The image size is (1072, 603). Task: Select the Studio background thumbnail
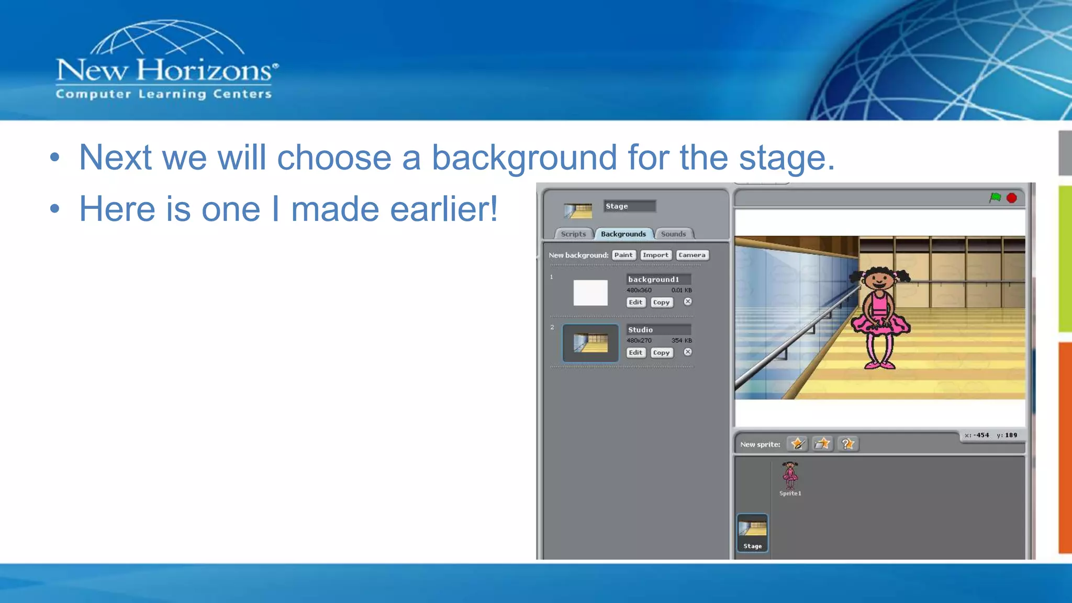coord(590,343)
